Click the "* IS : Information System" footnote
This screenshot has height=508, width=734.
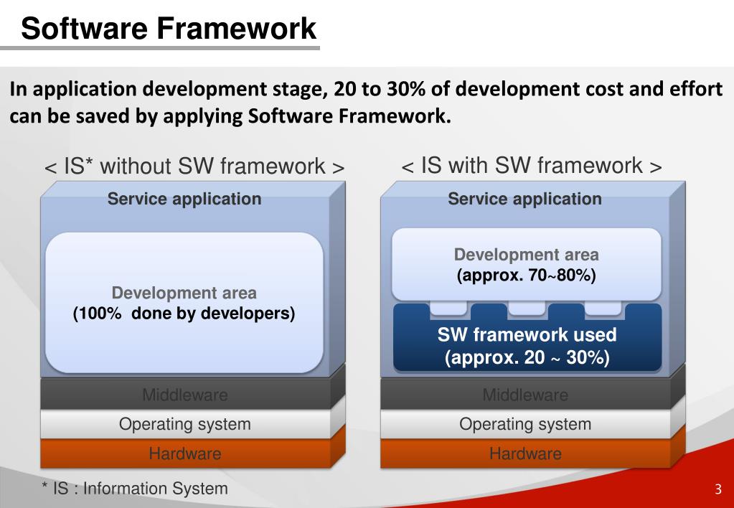click(x=134, y=489)
